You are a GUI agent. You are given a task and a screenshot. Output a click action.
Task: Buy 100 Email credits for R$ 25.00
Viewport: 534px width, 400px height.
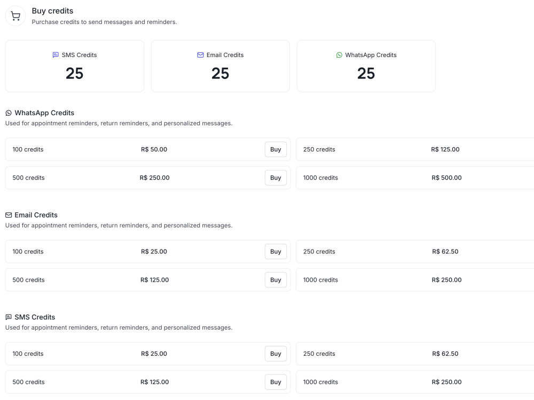click(276, 251)
